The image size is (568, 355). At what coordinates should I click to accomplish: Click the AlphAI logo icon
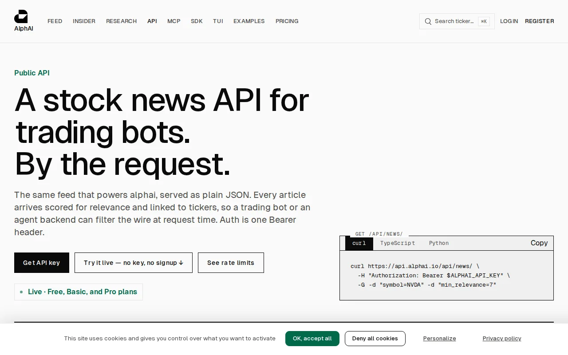21,16
